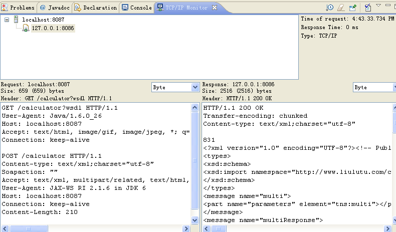This screenshot has width=396, height=232.
Task: Select the TCP/IP Monitor tab
Action: tap(186, 8)
